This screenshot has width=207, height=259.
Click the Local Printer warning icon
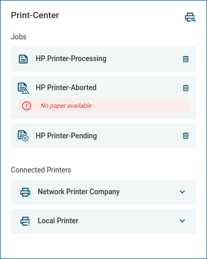click(25, 221)
